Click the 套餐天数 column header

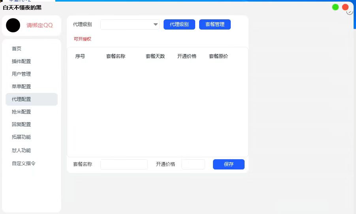point(155,56)
